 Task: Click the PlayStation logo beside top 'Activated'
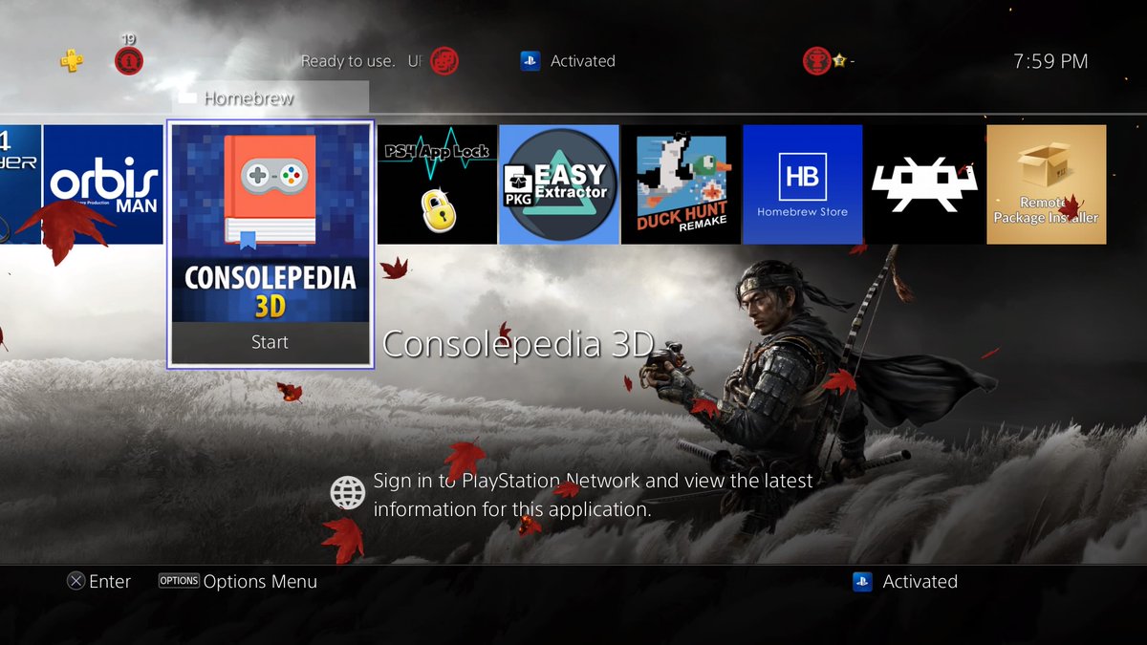point(530,61)
